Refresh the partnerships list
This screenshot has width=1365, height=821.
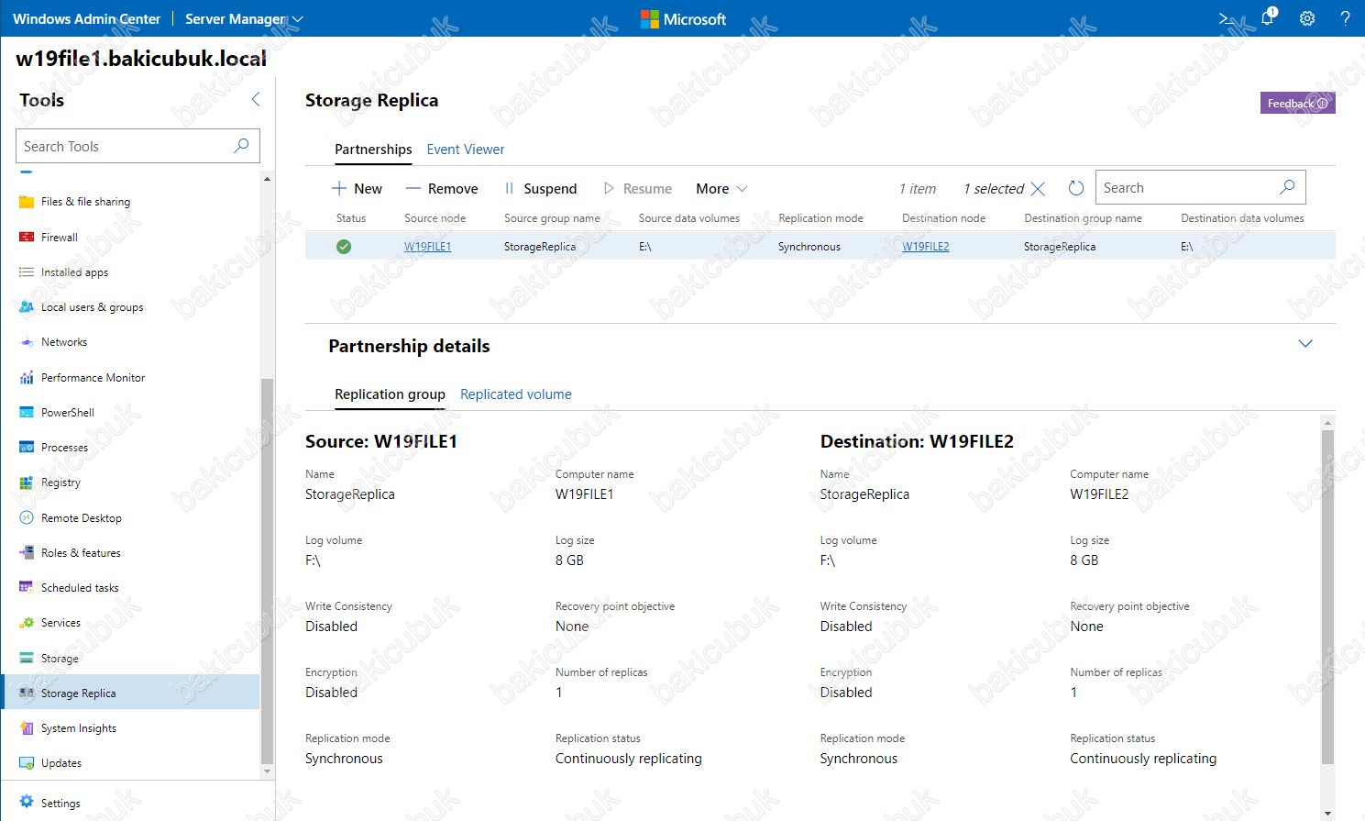click(1076, 188)
